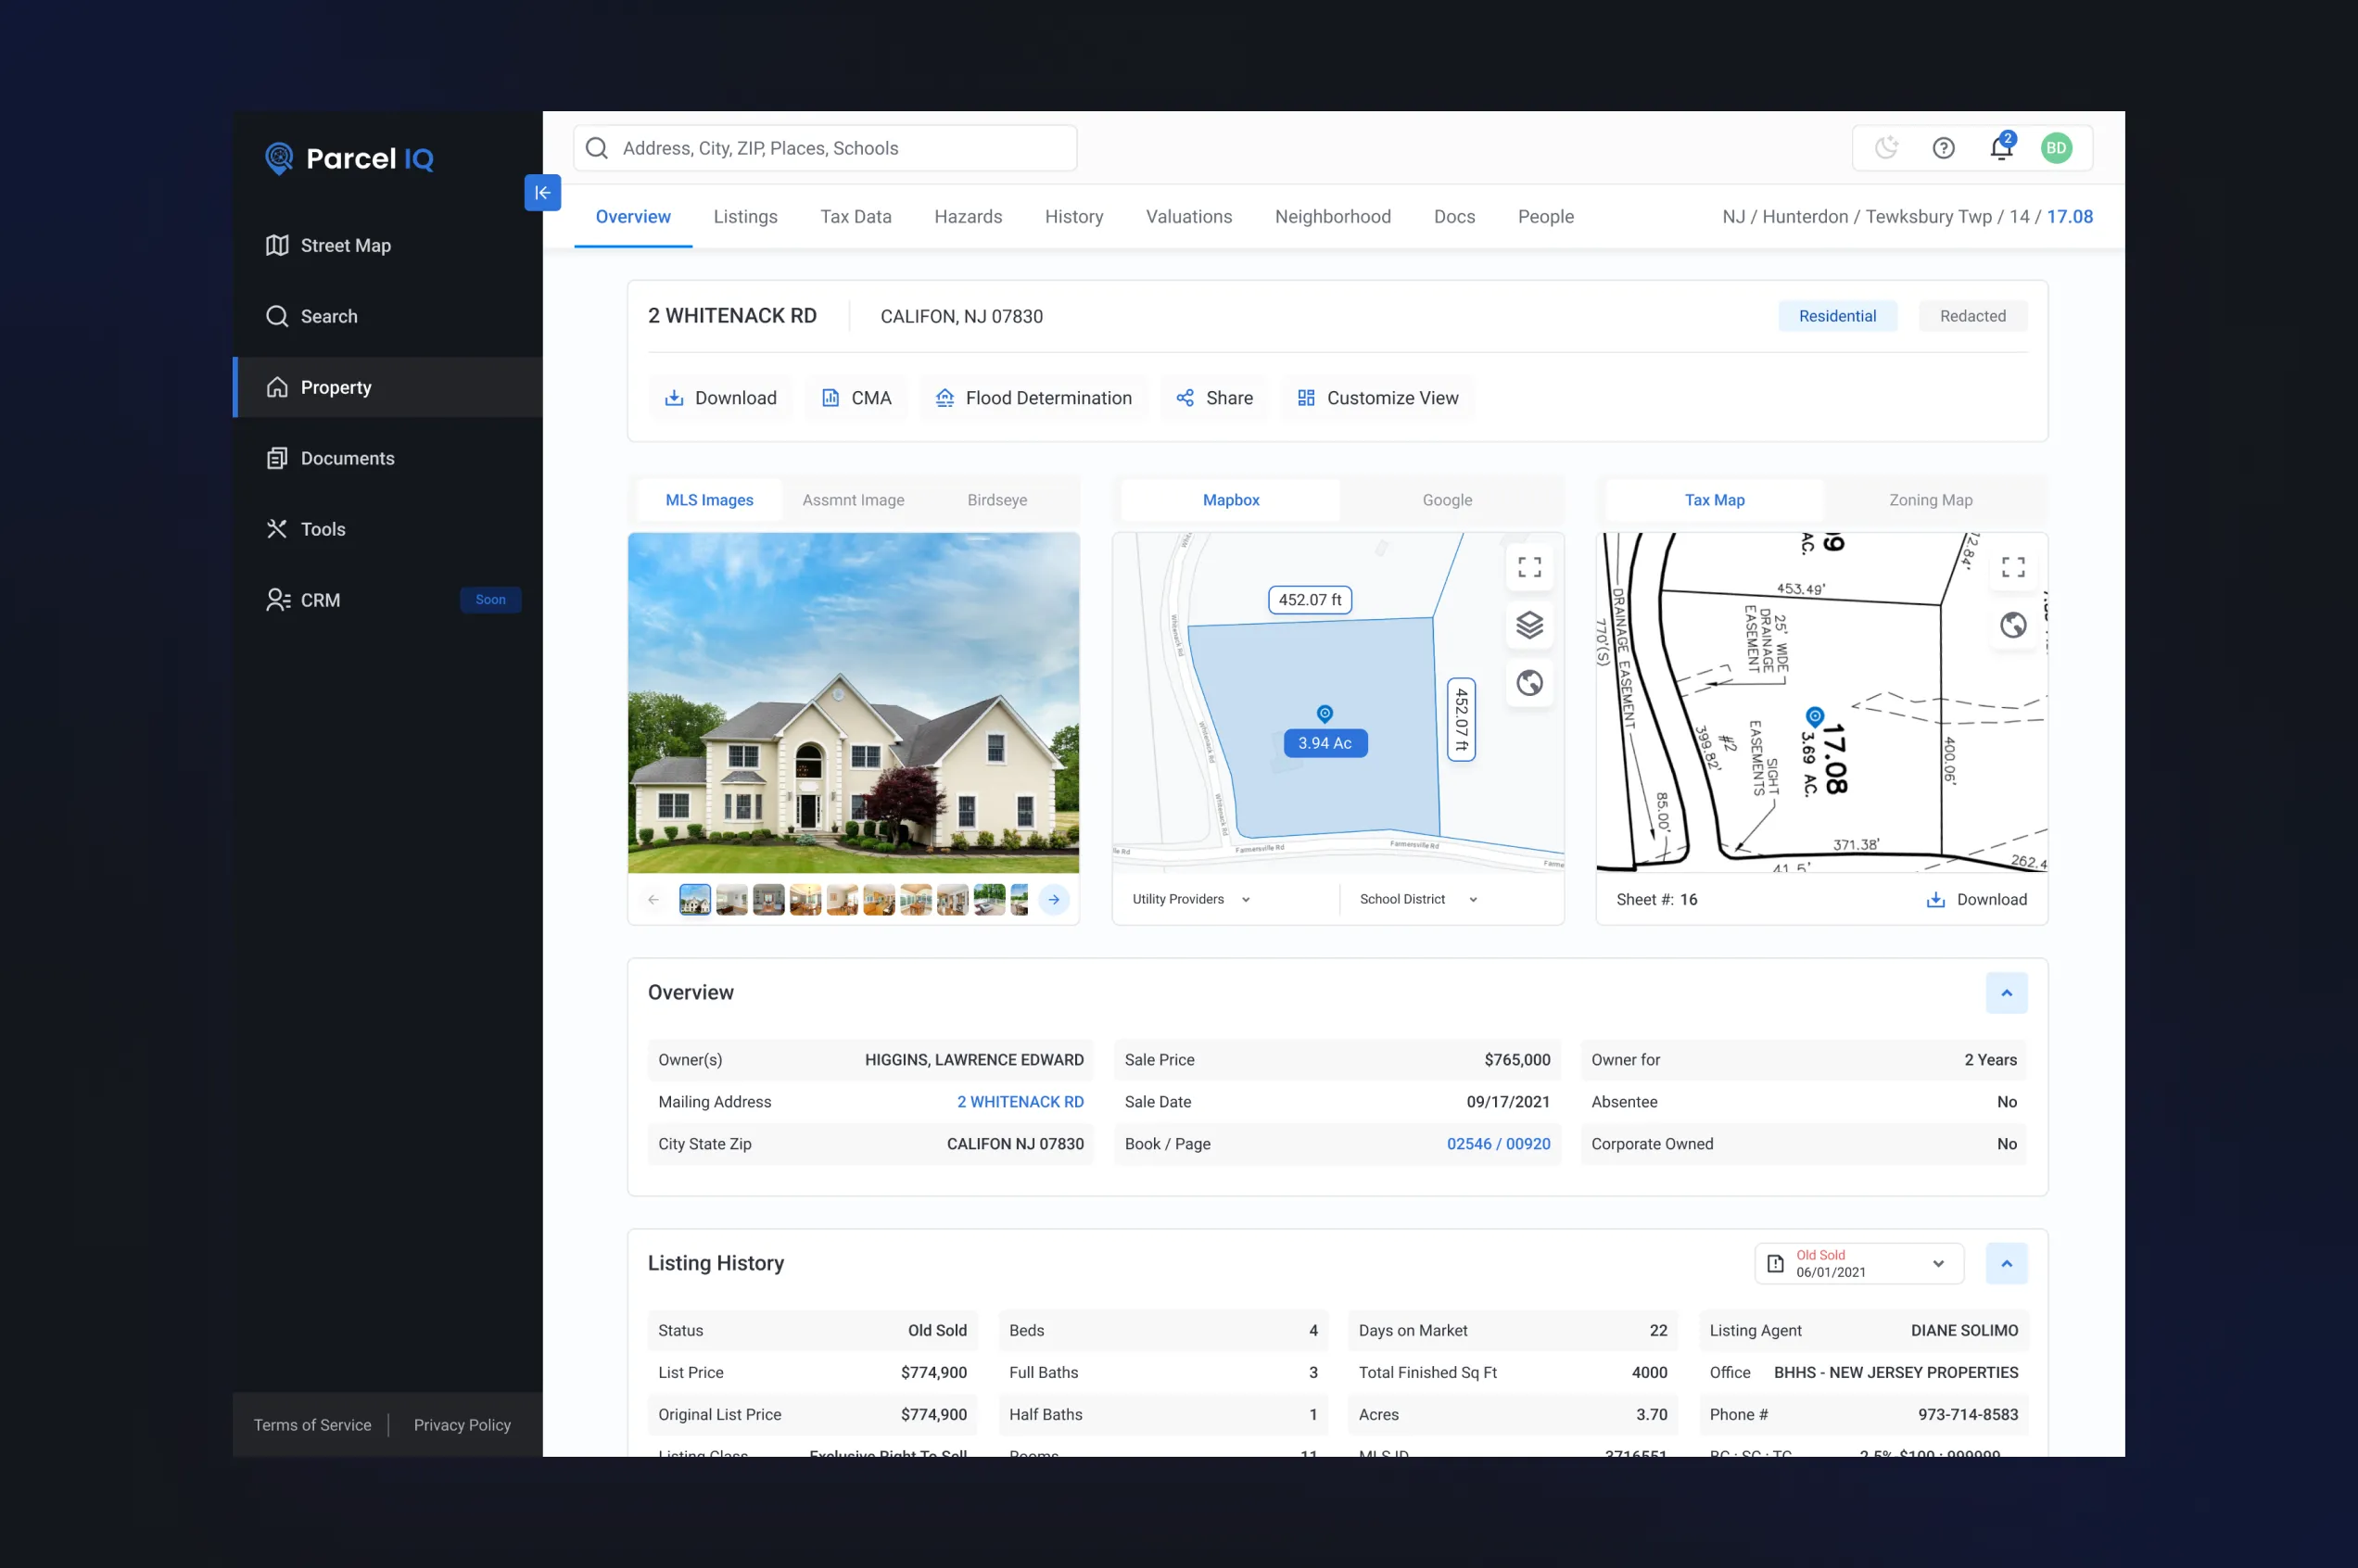2358x1568 pixels.
Task: Collapse the sidebar with arrow button
Action: [x=542, y=193]
